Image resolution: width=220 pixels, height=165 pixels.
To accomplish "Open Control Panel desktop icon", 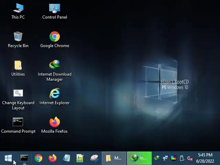I will coord(55,11).
